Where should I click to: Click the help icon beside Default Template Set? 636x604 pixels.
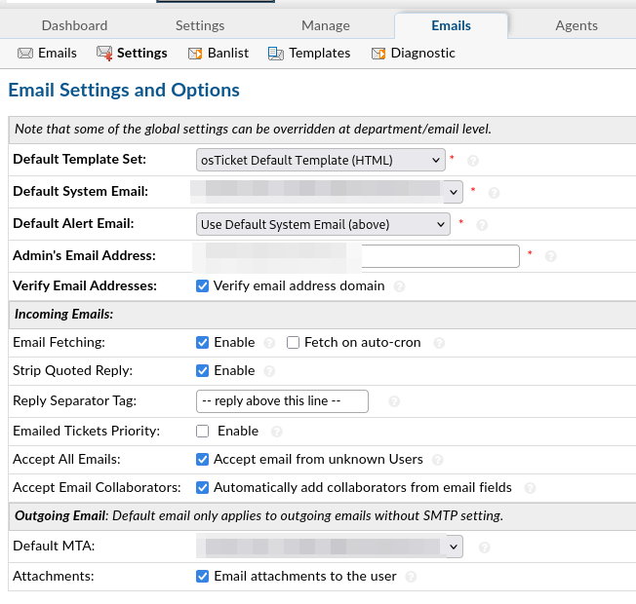473,161
